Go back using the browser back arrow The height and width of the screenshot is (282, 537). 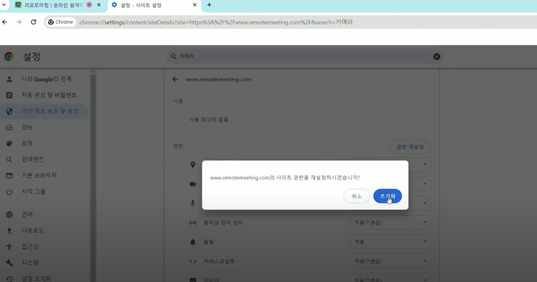5,22
